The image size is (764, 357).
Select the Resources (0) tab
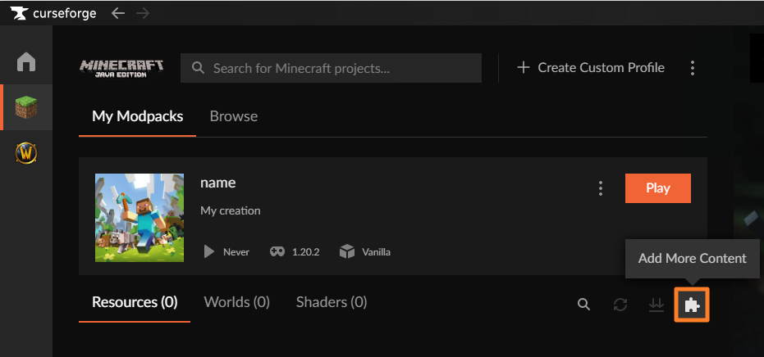135,302
